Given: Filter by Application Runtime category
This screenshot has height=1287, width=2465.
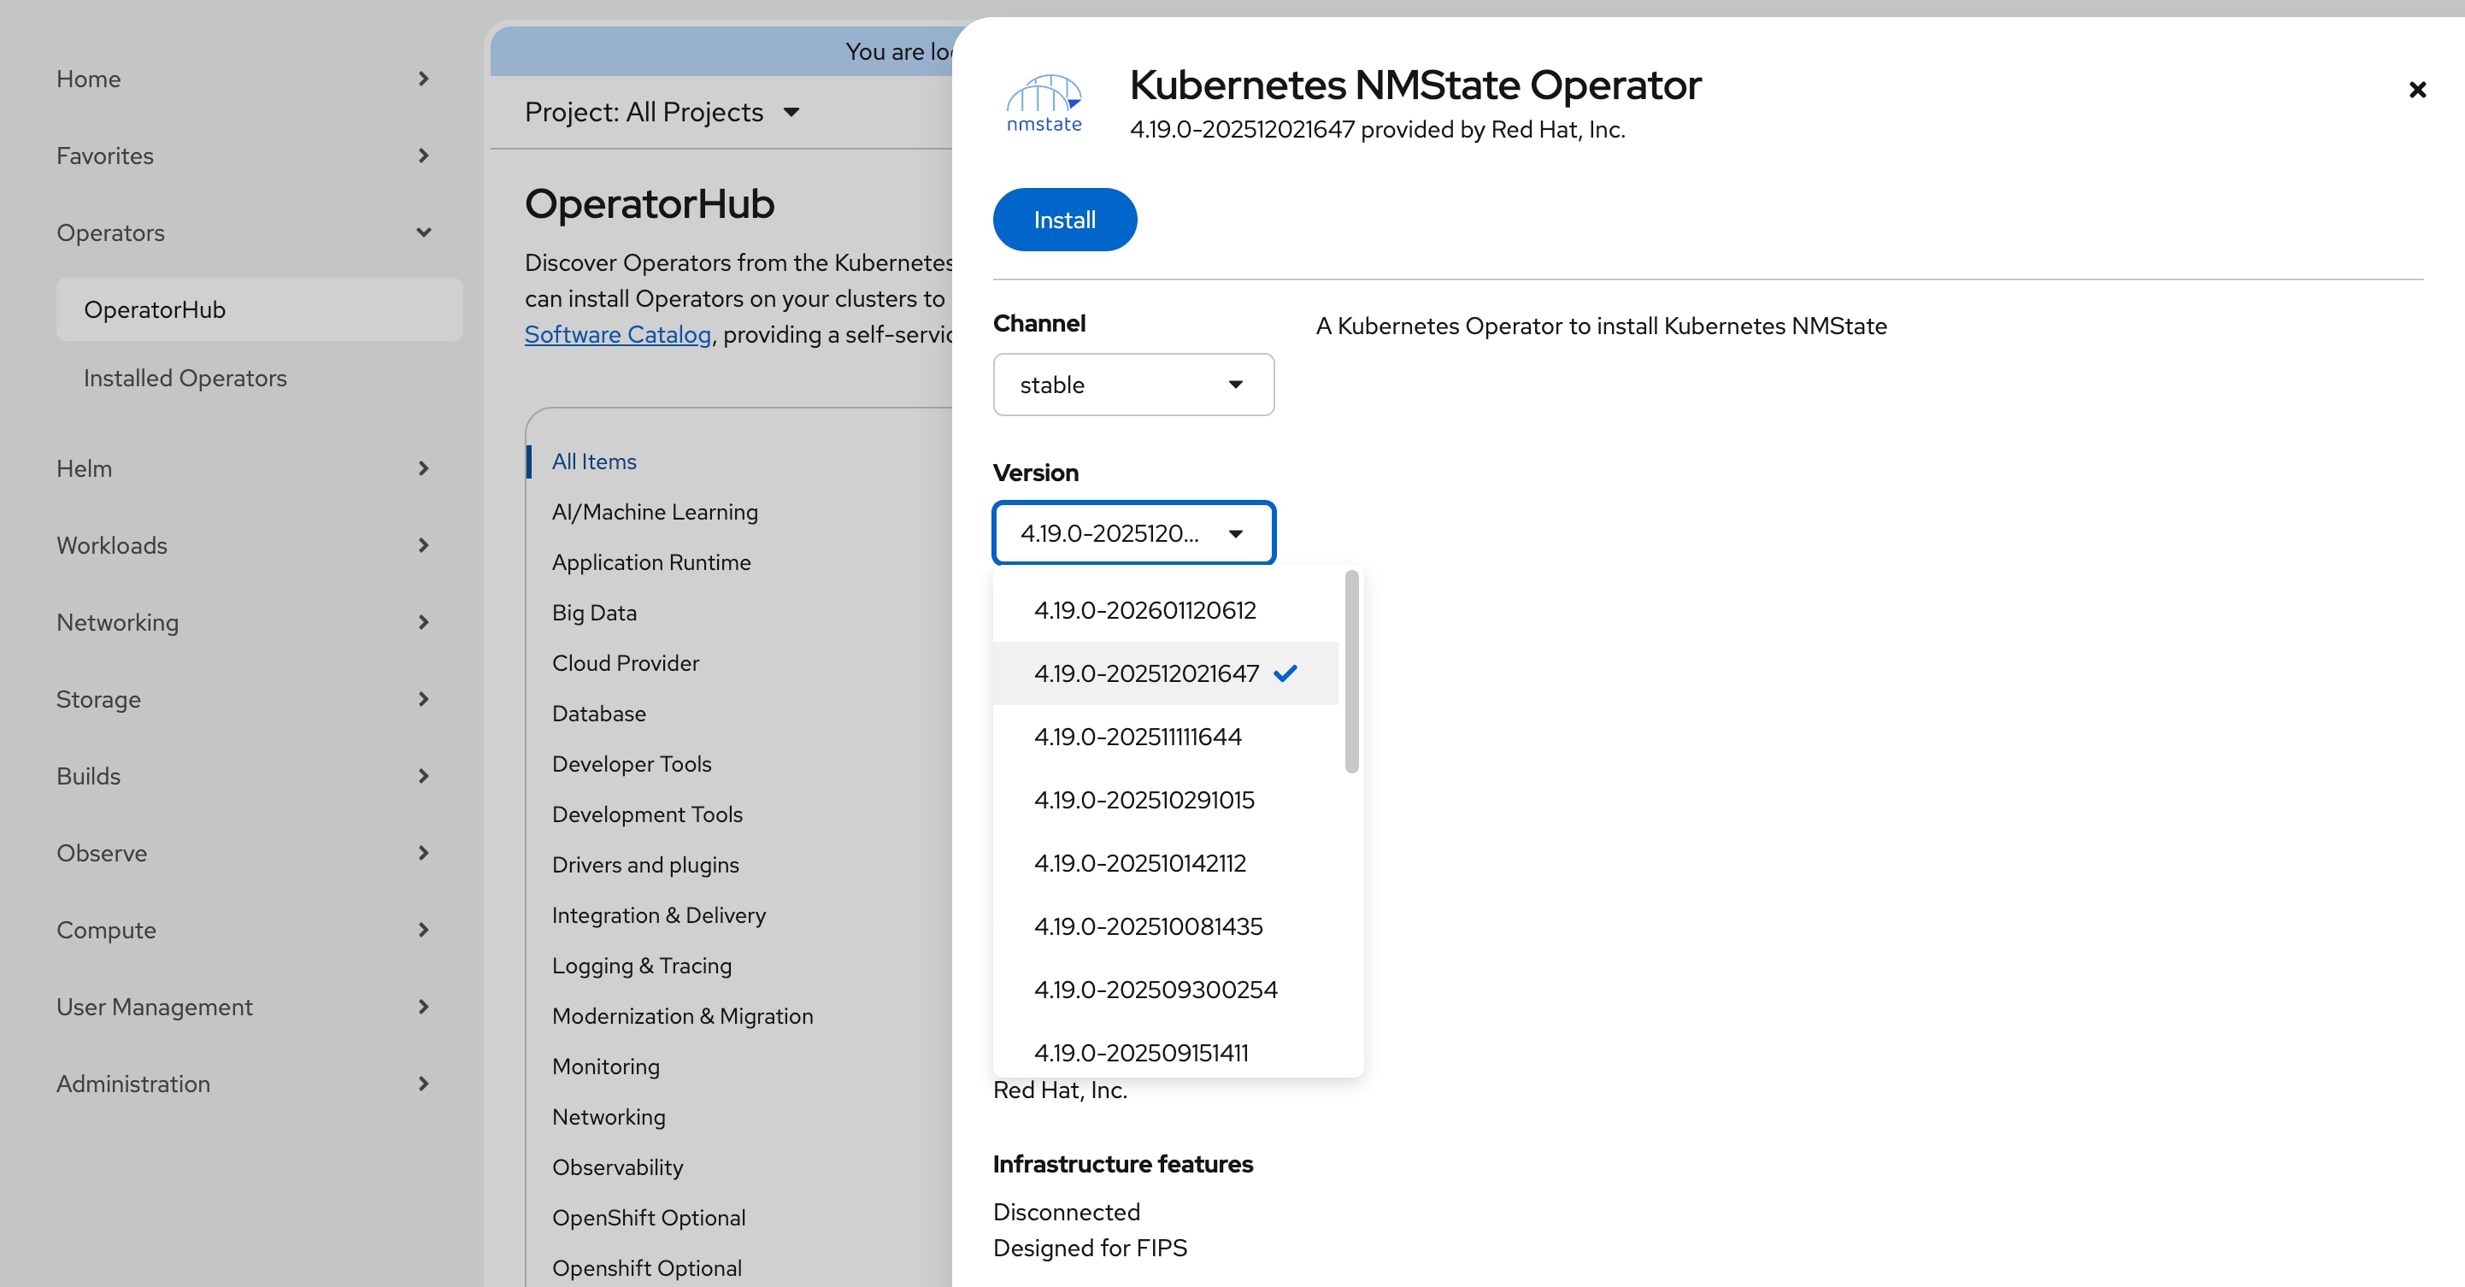Looking at the screenshot, I should tap(650, 562).
